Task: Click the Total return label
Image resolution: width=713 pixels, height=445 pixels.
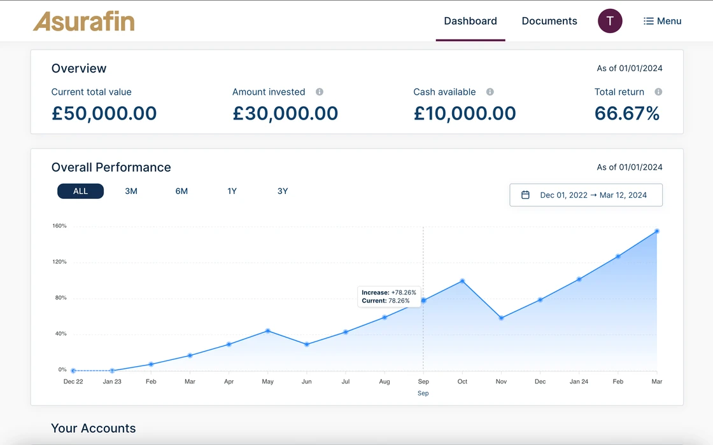Action: click(619, 92)
